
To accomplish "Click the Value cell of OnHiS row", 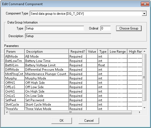I will click(x=92, y=91).
